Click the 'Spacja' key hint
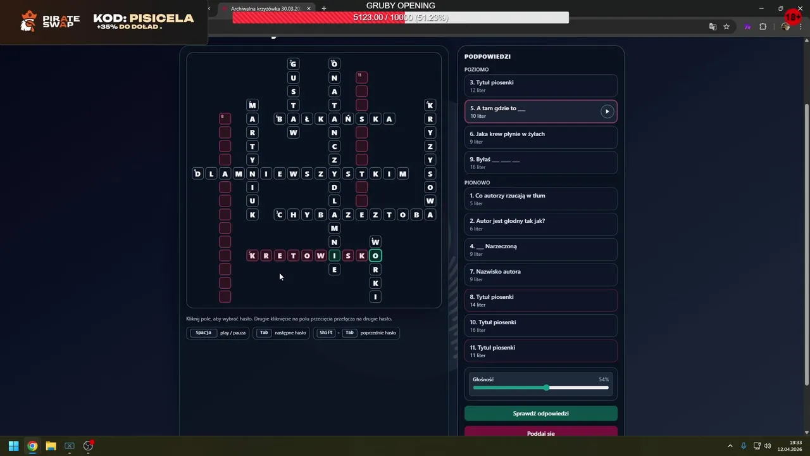This screenshot has height=456, width=810. coord(203,332)
